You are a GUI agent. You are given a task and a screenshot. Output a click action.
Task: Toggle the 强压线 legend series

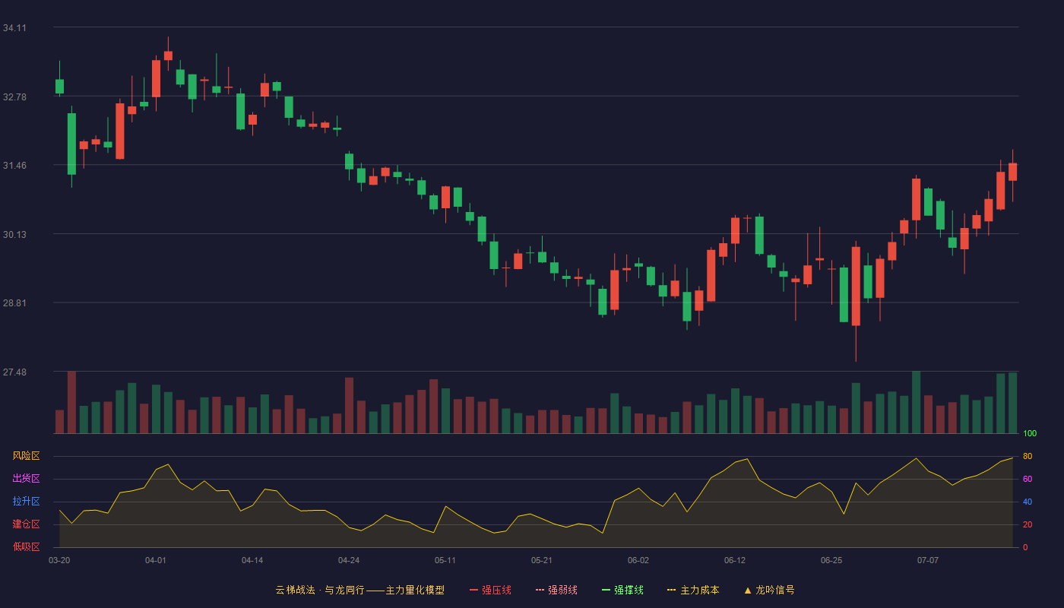click(490, 590)
